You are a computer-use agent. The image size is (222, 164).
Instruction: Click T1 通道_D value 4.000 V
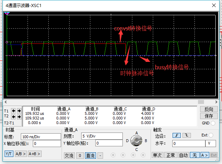148,113
